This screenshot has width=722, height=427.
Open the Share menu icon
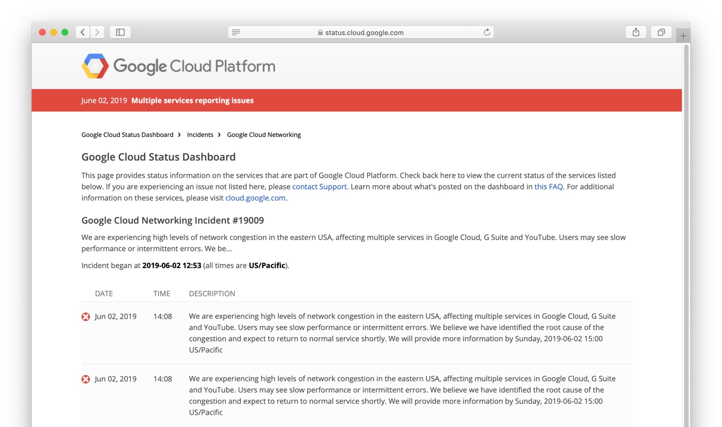pos(636,32)
